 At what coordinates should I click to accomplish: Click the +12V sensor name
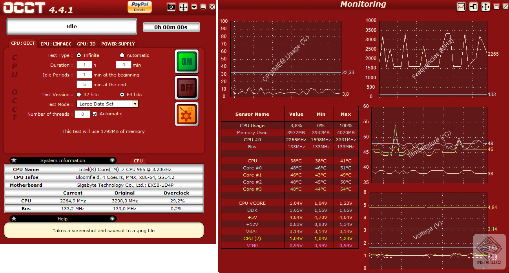tap(252, 224)
